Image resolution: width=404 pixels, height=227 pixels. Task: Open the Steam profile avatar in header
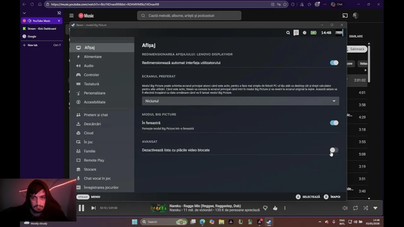[x=339, y=33]
